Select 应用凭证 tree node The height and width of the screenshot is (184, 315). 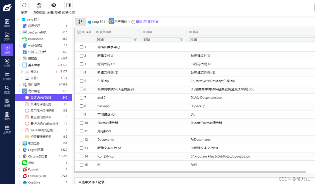[x=34, y=26]
